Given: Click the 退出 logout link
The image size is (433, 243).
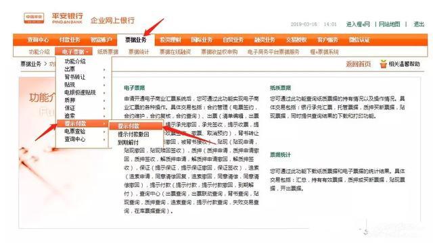Looking at the screenshot, I should coord(419,24).
